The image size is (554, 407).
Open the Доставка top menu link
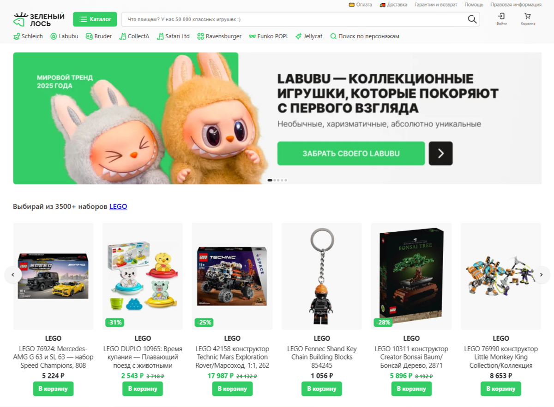393,5
